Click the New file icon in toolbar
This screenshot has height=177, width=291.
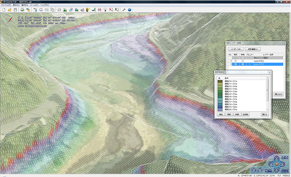[3, 9]
